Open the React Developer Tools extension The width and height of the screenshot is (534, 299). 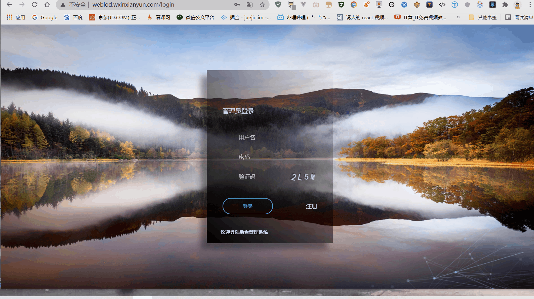coord(492,5)
